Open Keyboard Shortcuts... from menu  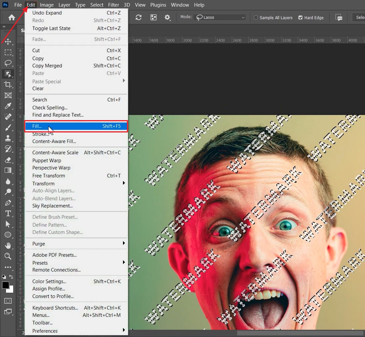77,308
